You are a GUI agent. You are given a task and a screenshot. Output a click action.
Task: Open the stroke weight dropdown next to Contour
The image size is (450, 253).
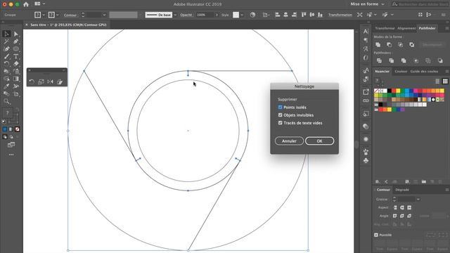pyautogui.click(x=104, y=15)
